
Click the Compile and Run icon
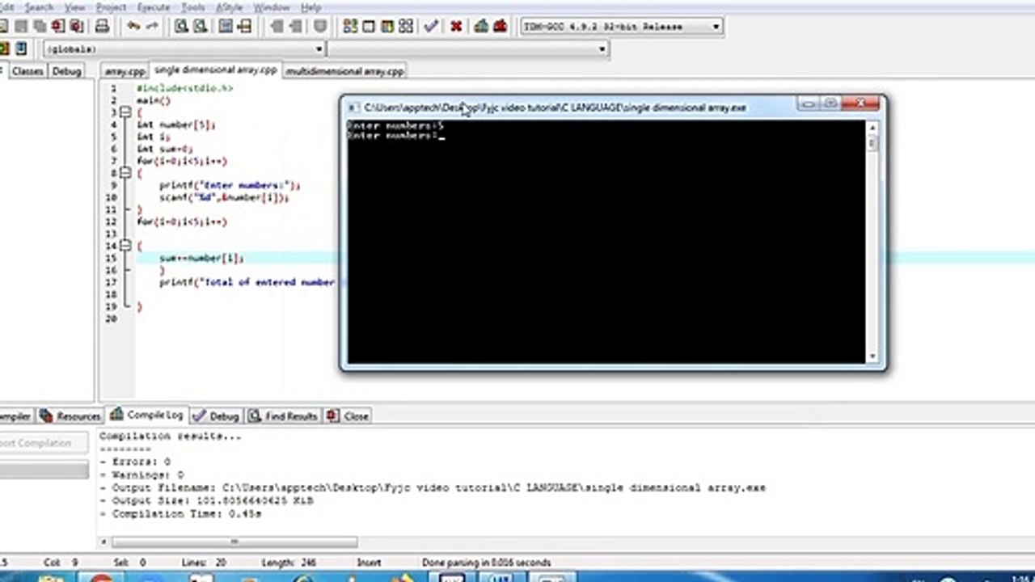[387, 26]
